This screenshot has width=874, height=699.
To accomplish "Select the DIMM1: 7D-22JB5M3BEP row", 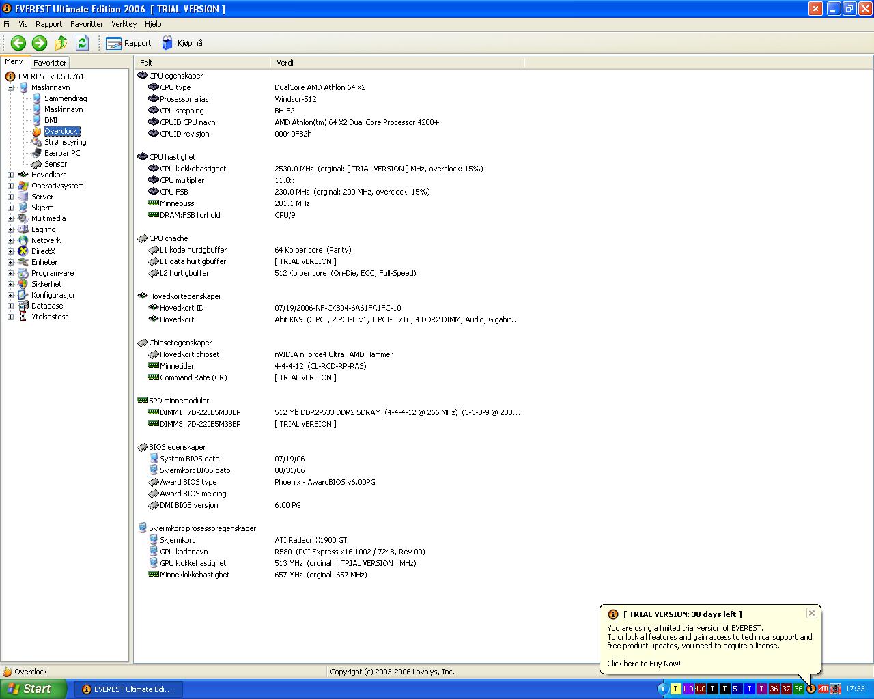I will point(329,412).
